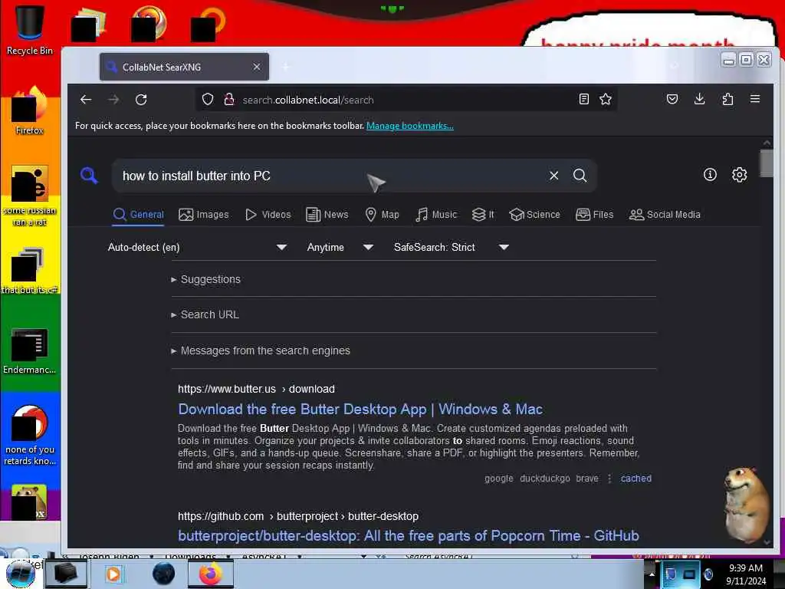Image resolution: width=785 pixels, height=589 pixels.
Task: Click the Firefox taskbar button
Action: (x=211, y=574)
